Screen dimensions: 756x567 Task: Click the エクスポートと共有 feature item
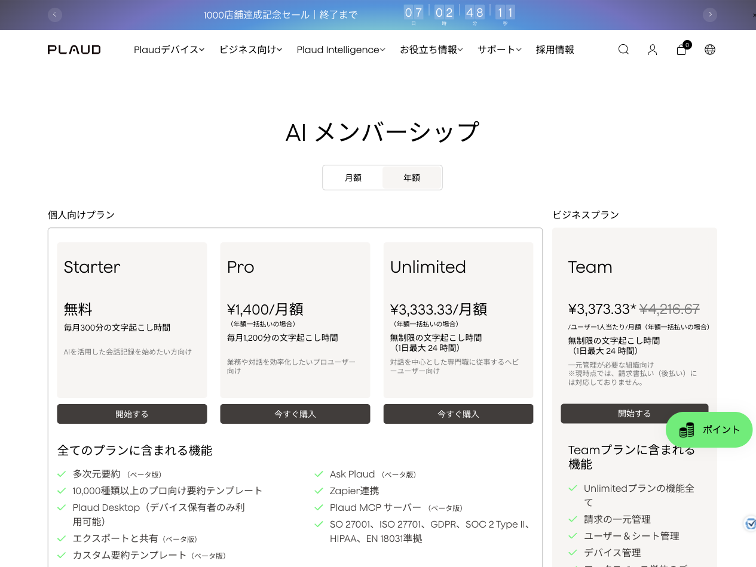coord(134,538)
